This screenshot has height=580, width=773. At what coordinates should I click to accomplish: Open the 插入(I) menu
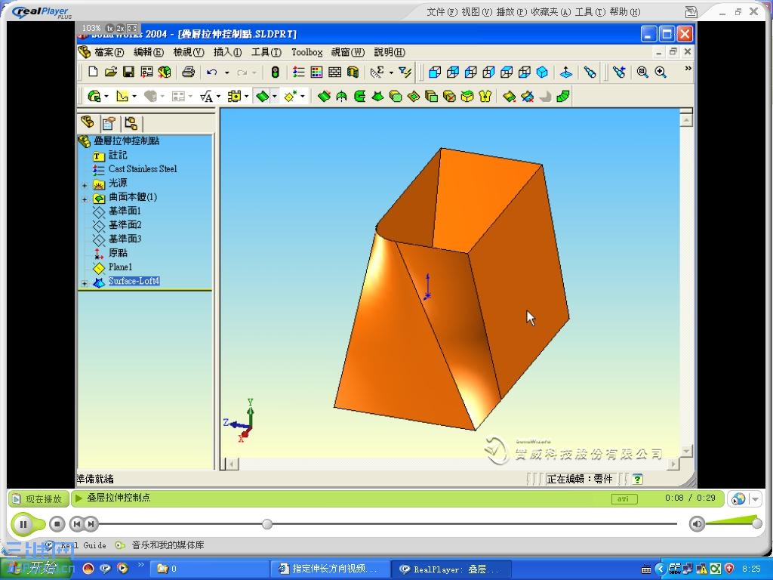(x=227, y=52)
